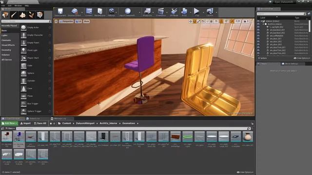Toggle visibility of sm_barstool_001
312x175 pixels.
click(x=258, y=30)
